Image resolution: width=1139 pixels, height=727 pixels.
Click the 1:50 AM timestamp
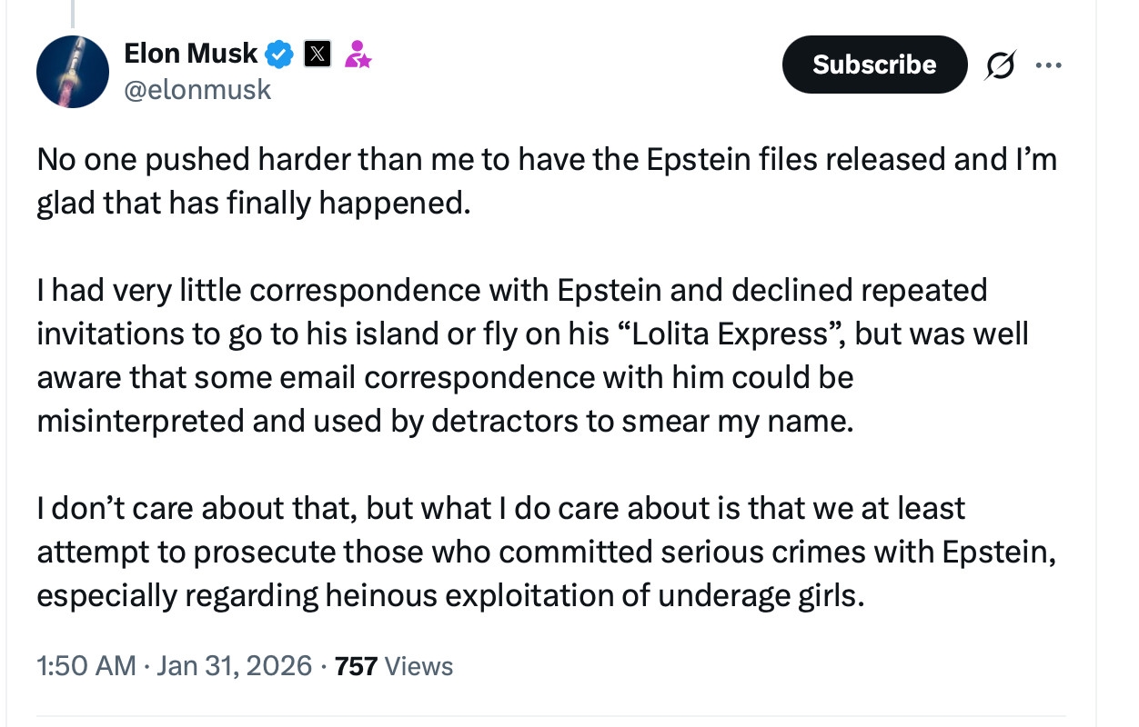(86, 666)
